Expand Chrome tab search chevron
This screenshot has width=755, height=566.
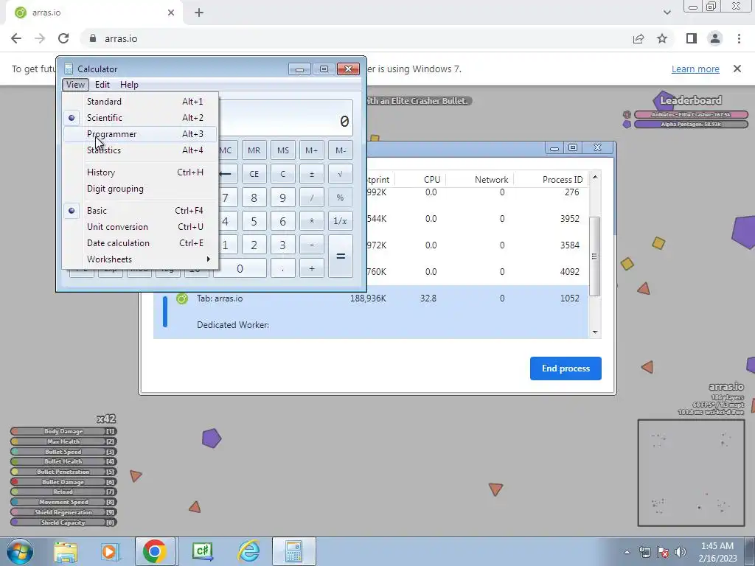click(667, 13)
